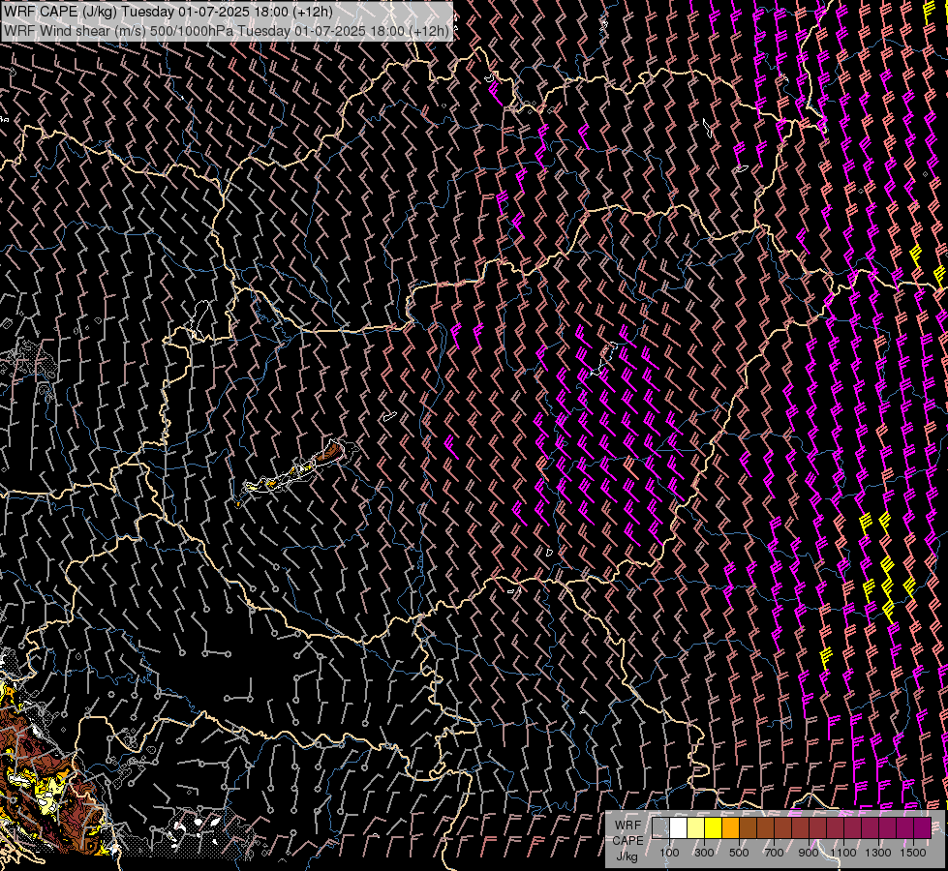Screen dimensions: 948x871
Task: Pick the white legend color swatch
Action: [x=678, y=828]
